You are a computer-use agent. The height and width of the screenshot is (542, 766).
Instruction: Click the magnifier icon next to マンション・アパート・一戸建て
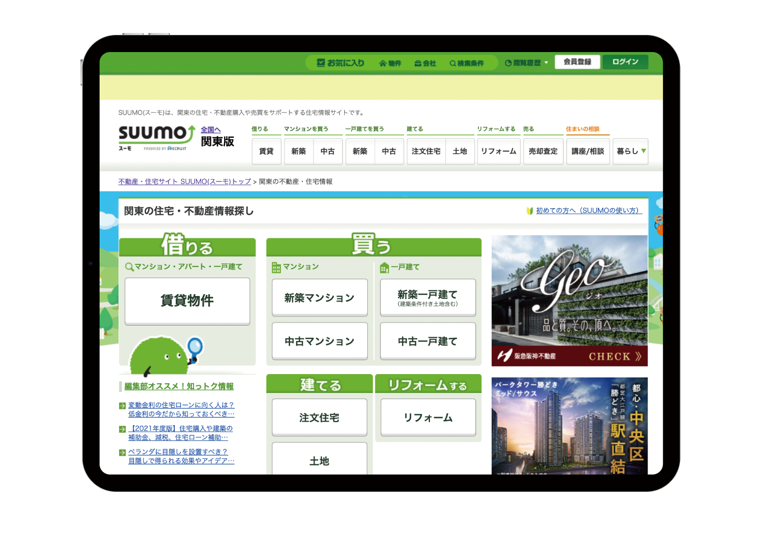[x=129, y=267]
